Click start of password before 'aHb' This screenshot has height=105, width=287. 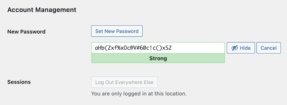click(x=95, y=48)
